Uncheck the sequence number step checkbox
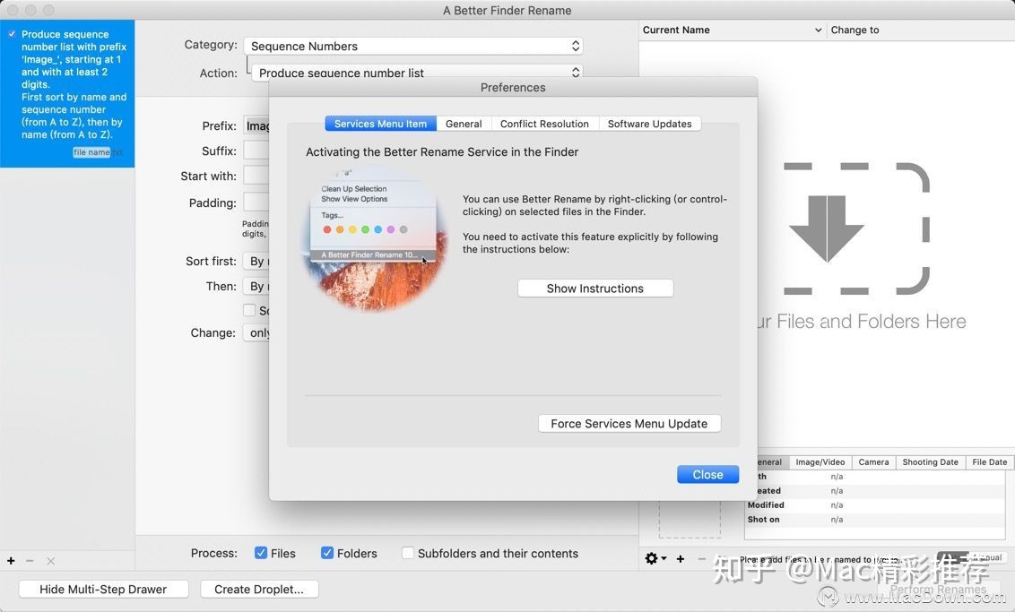This screenshot has width=1015, height=612. [x=12, y=34]
